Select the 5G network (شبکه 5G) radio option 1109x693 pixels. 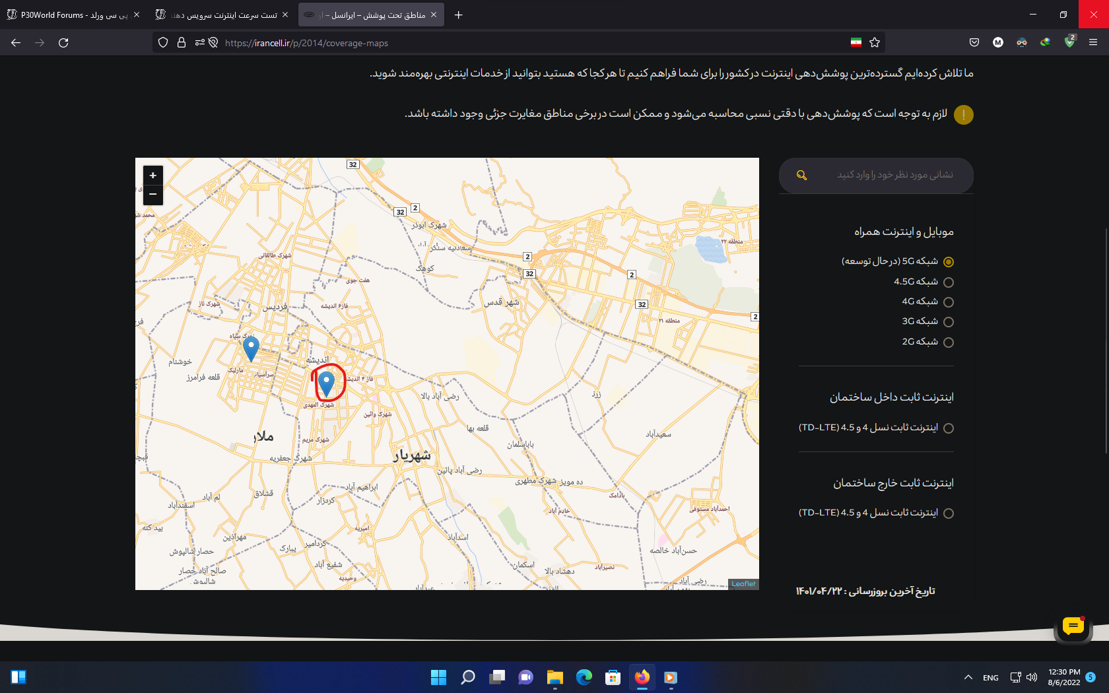[x=949, y=262]
